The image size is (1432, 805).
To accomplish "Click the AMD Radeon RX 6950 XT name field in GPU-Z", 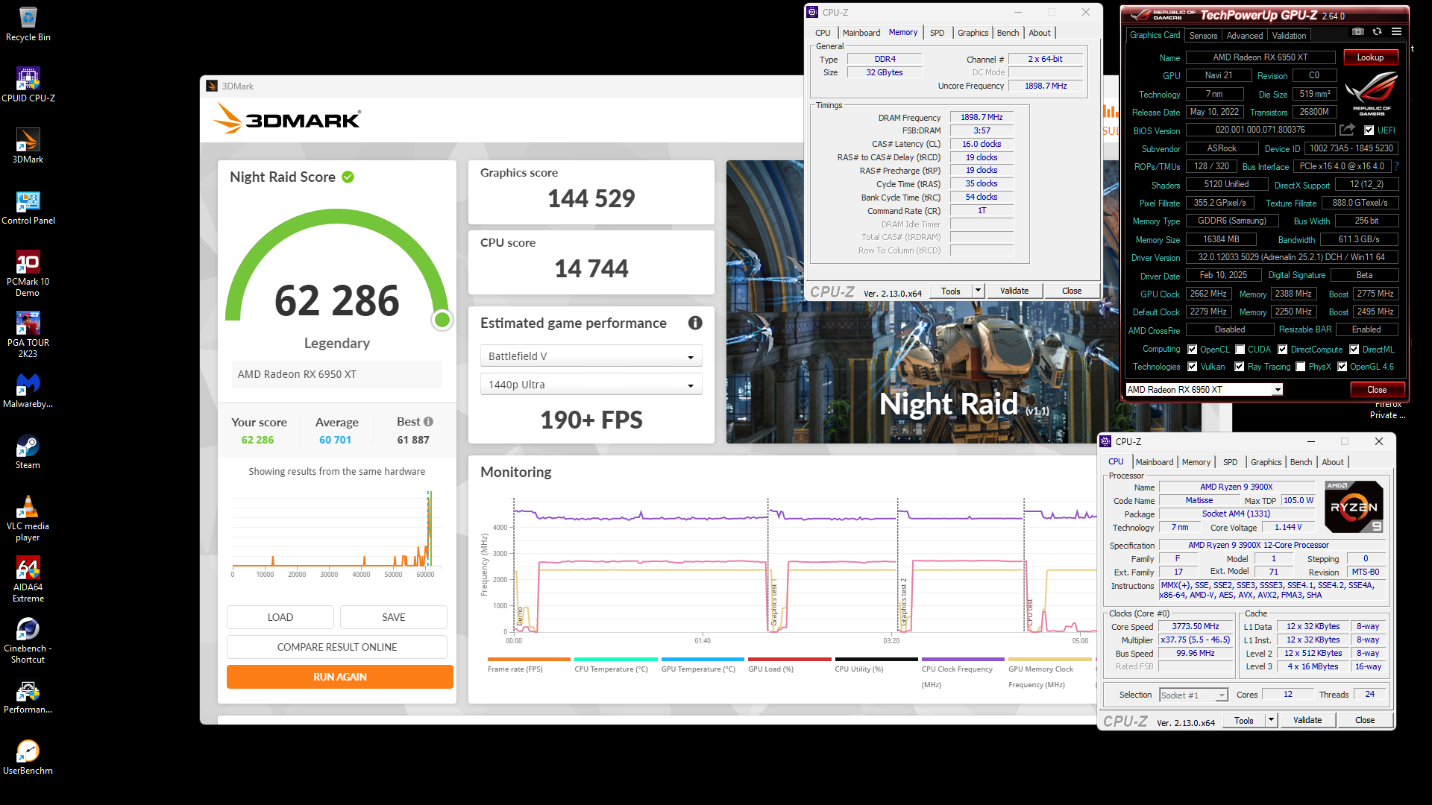I will click(1260, 57).
